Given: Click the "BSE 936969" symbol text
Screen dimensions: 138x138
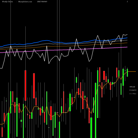Looking at the screenshot, I should coord(42,2).
